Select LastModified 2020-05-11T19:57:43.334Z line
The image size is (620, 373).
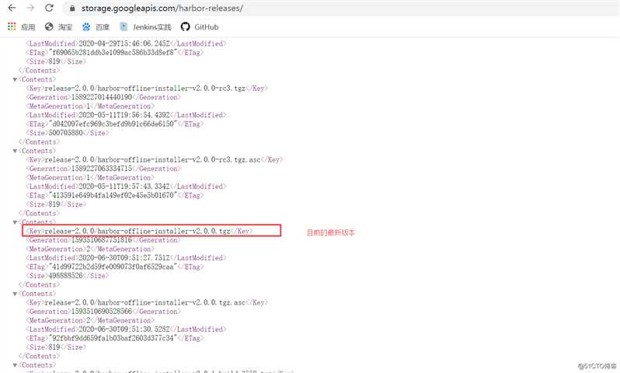[x=126, y=186]
